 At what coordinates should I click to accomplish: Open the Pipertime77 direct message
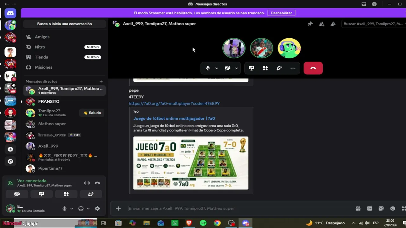64,168
